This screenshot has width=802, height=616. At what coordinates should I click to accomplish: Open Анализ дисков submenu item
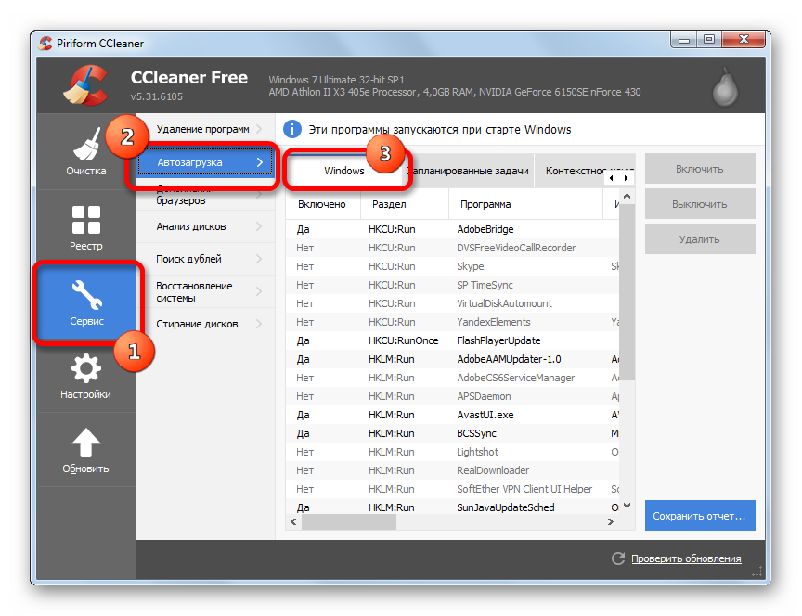(206, 226)
